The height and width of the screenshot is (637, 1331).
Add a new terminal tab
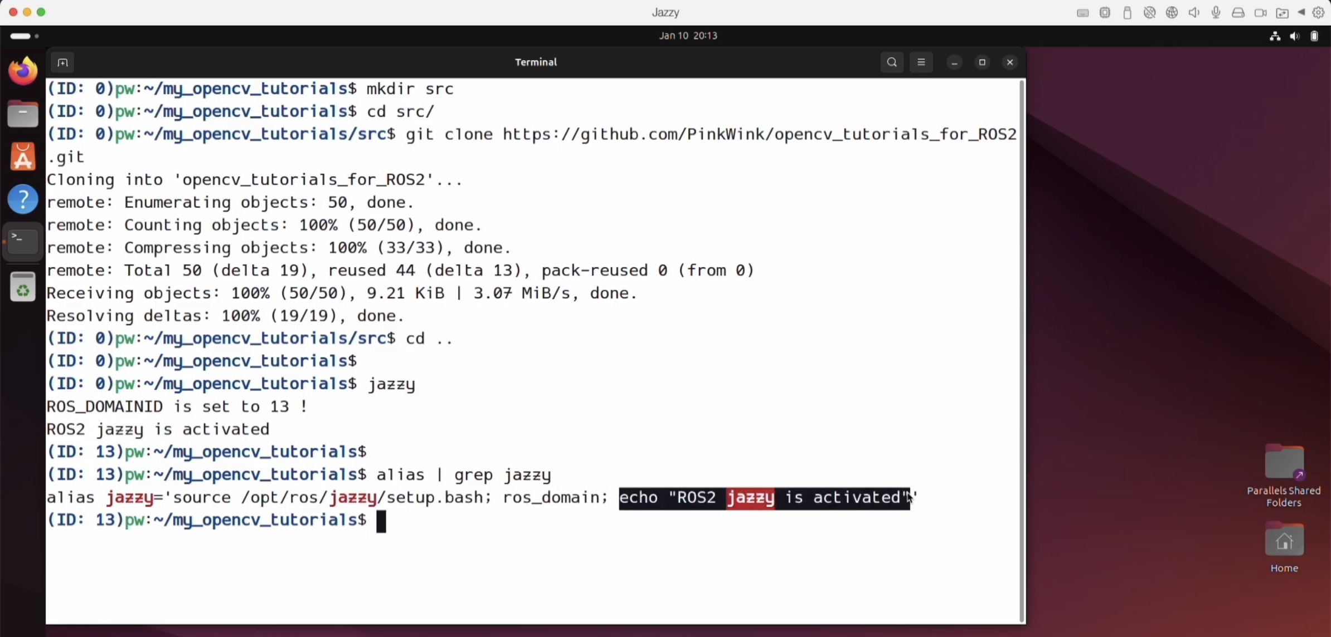pos(62,62)
